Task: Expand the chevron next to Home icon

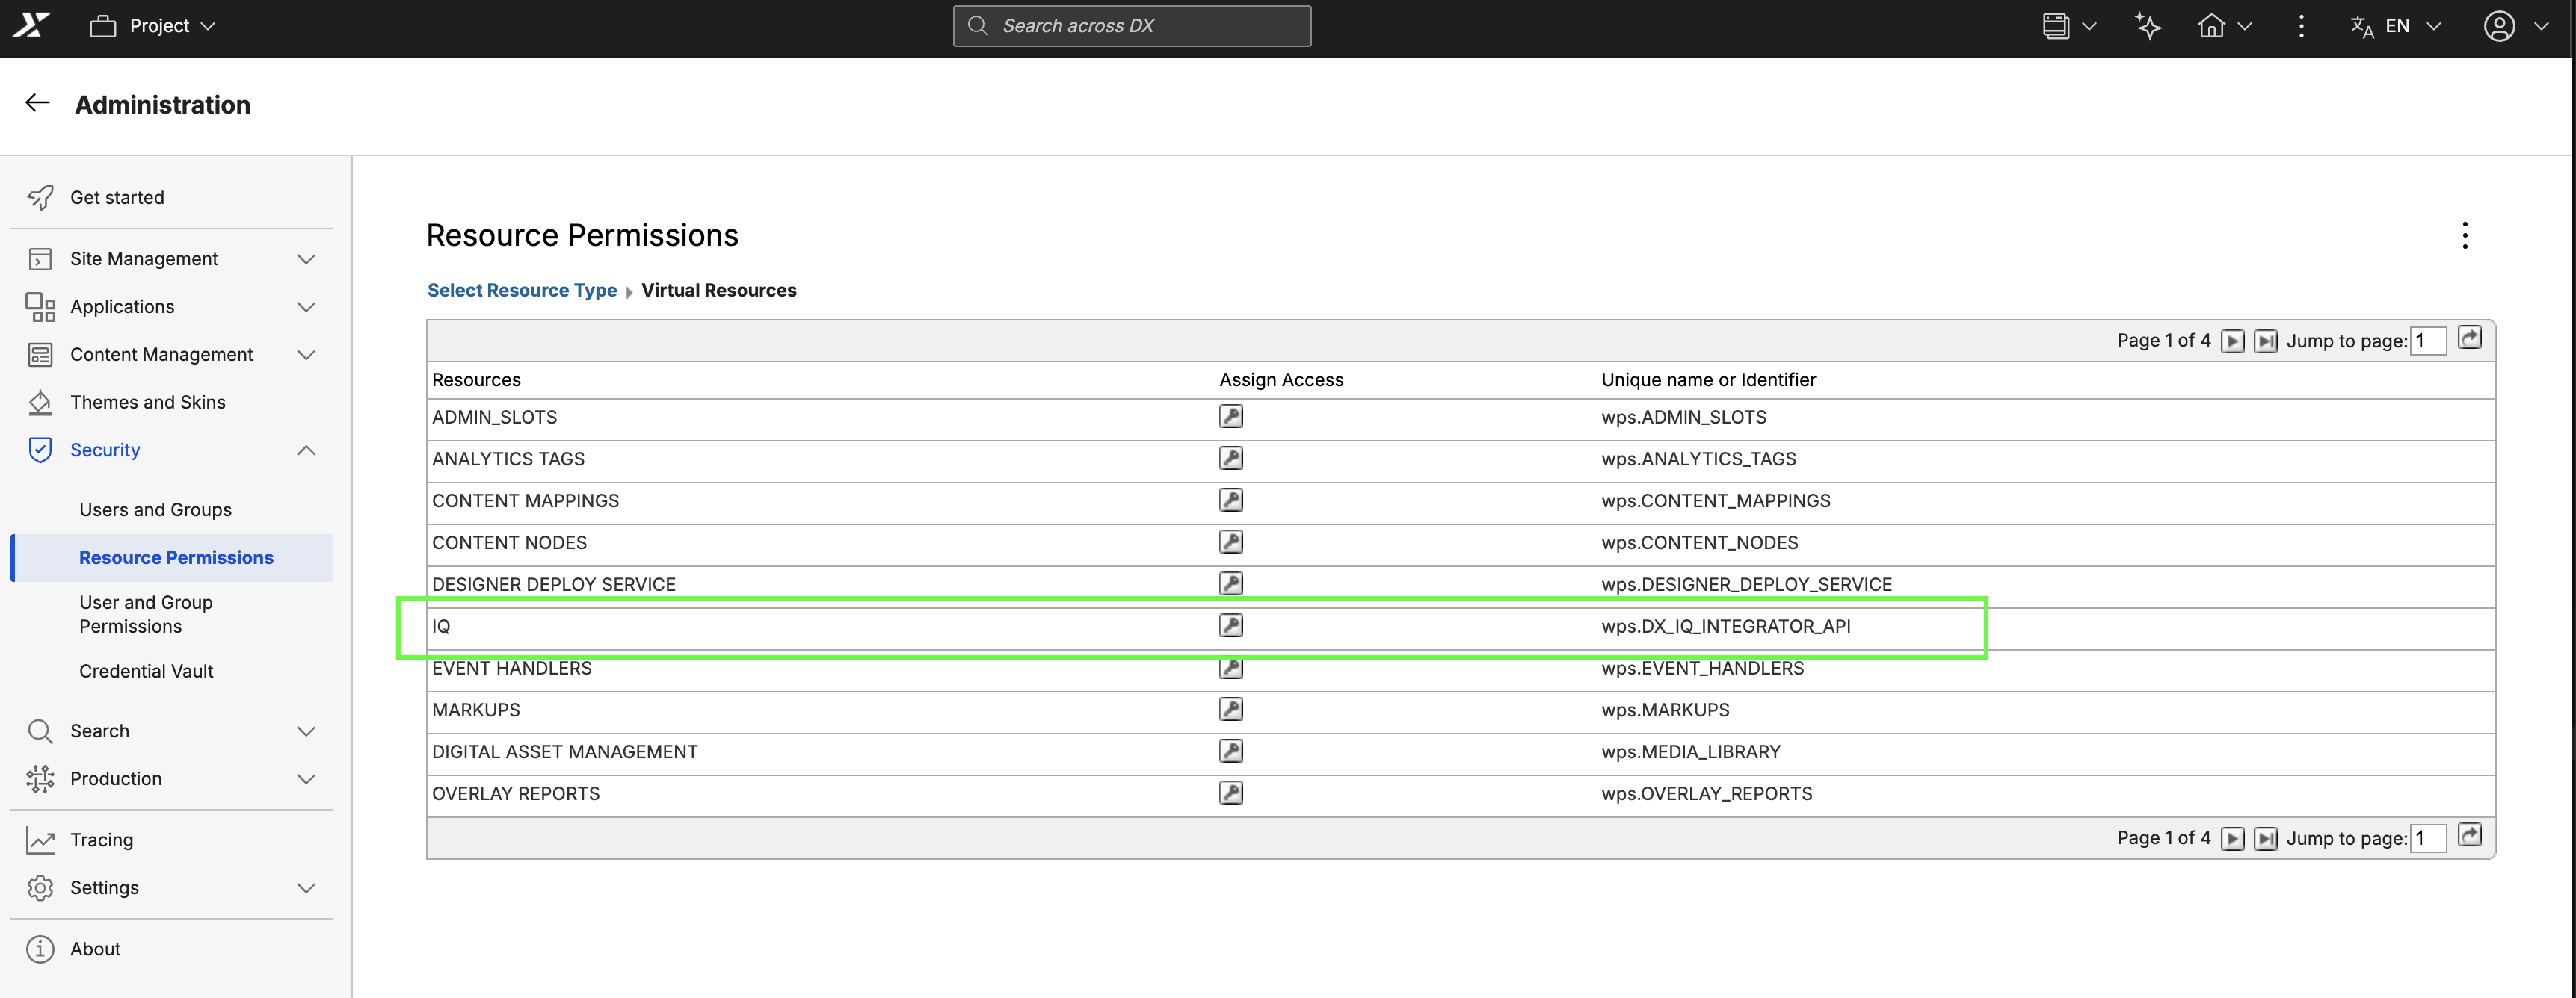Action: [x=2245, y=27]
